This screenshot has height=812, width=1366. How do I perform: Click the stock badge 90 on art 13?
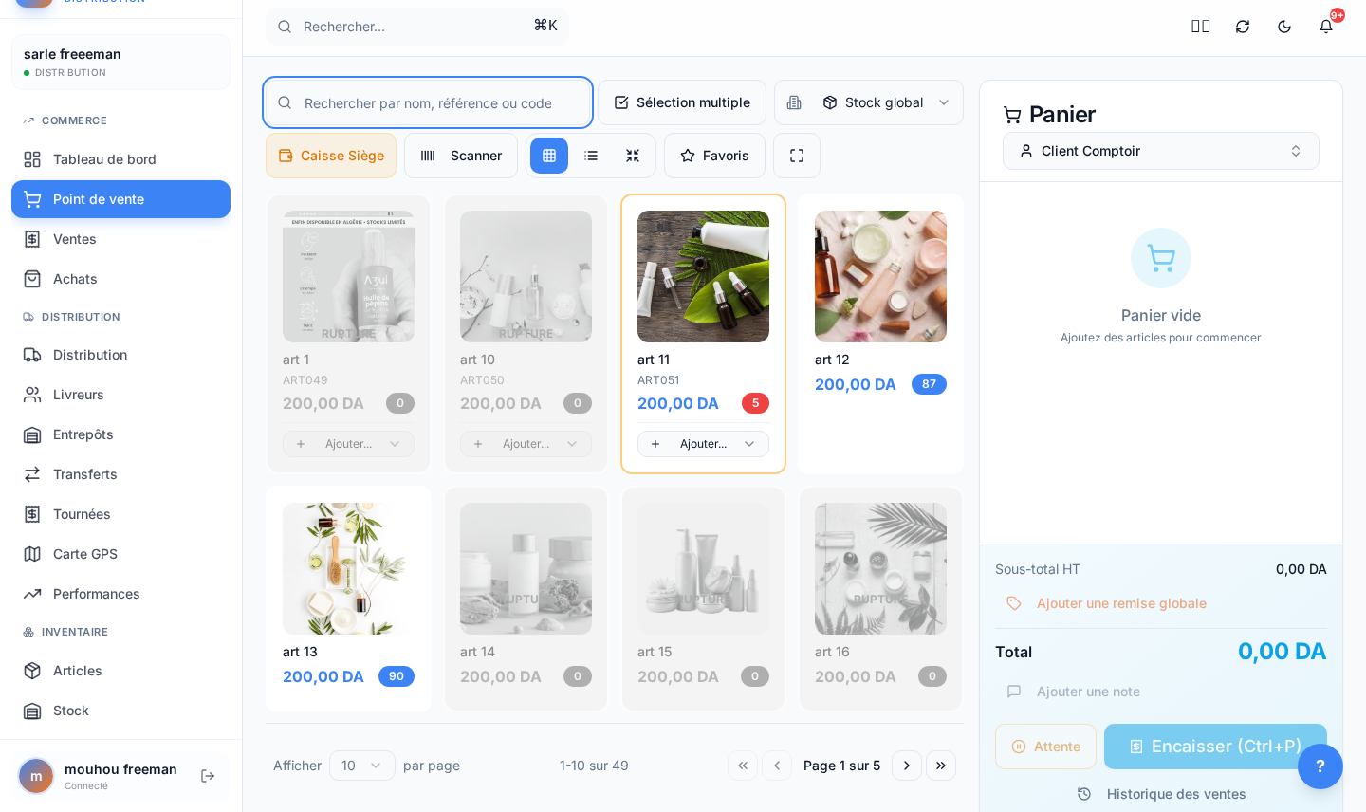397,676
